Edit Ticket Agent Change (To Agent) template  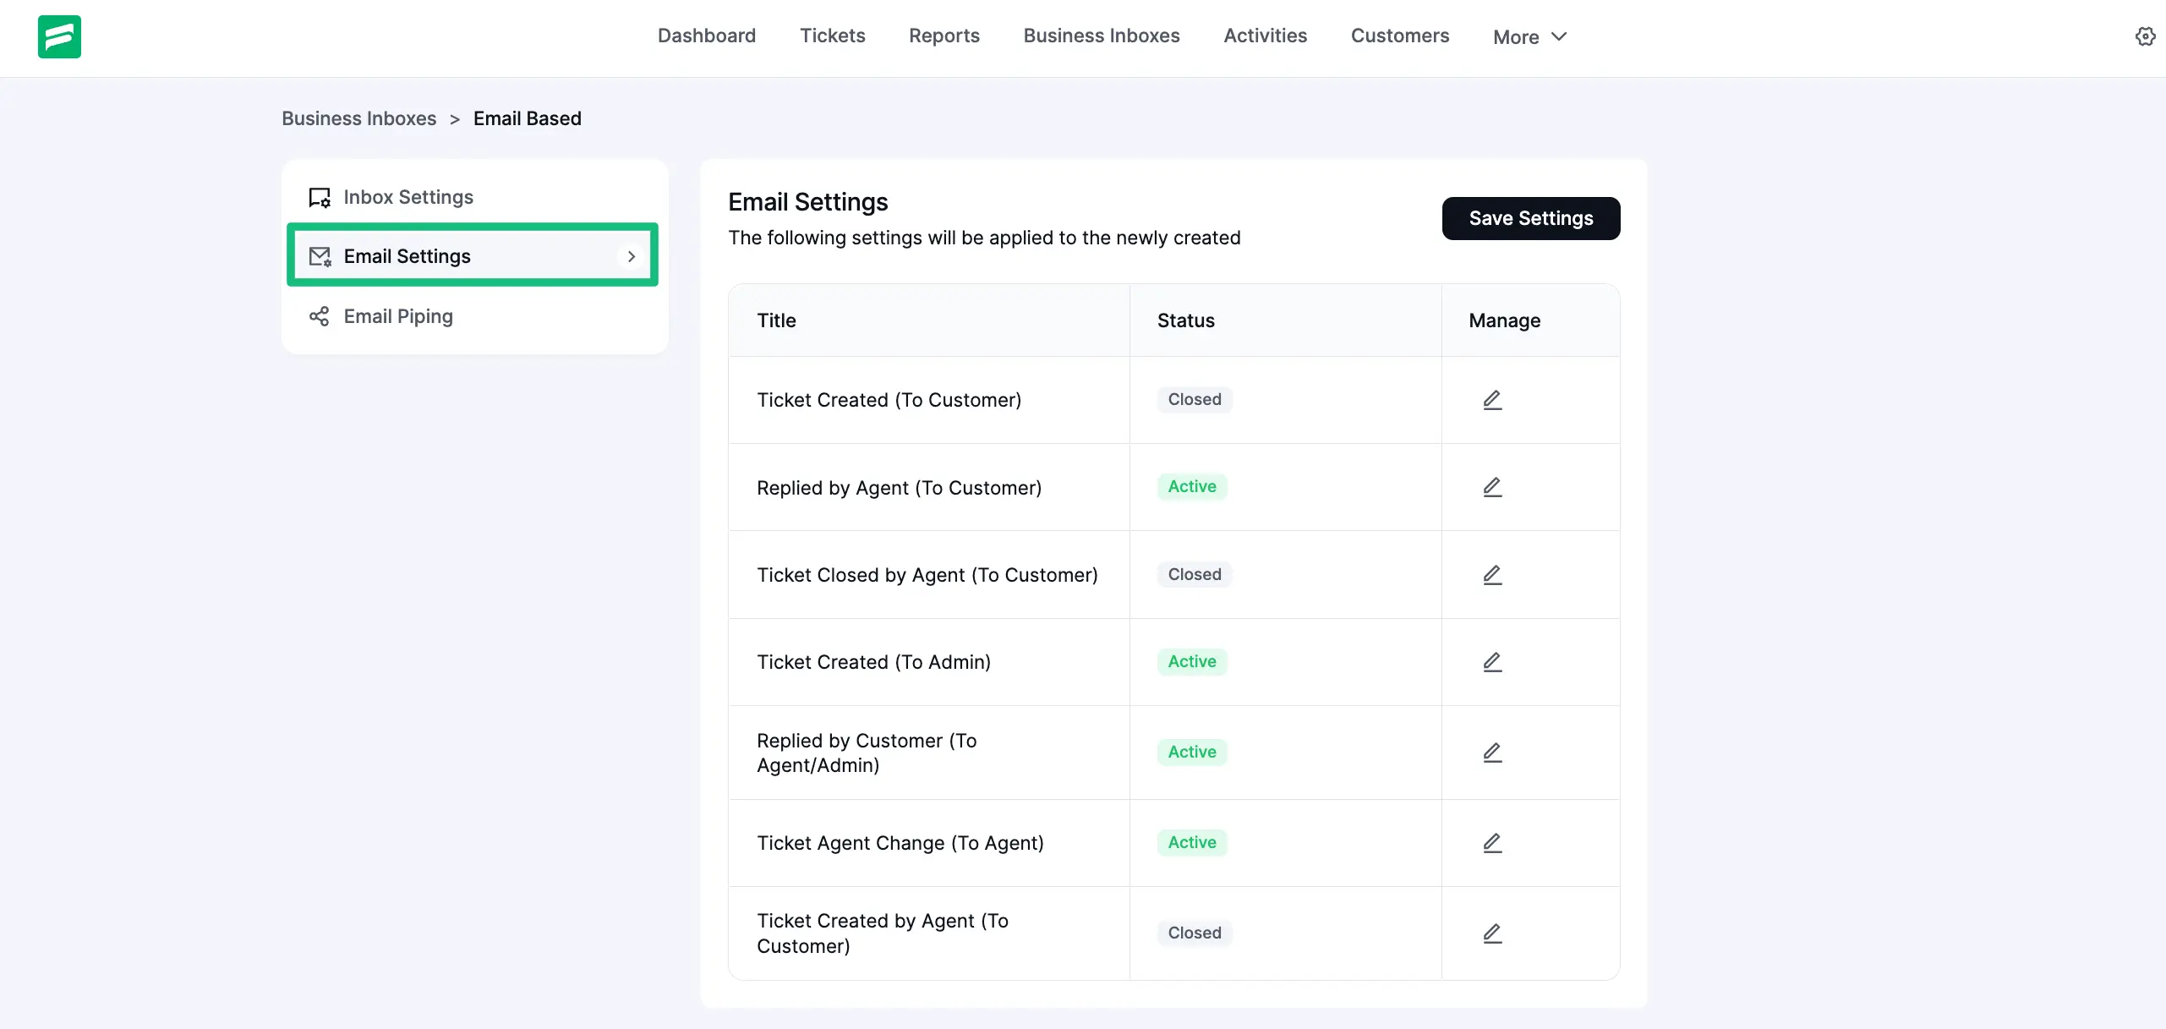pyautogui.click(x=1491, y=843)
